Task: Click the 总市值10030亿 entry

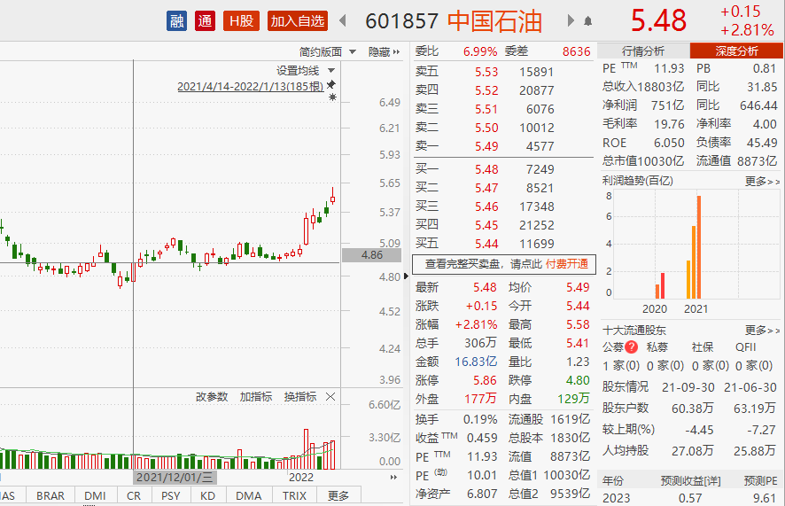Action: tap(643, 161)
